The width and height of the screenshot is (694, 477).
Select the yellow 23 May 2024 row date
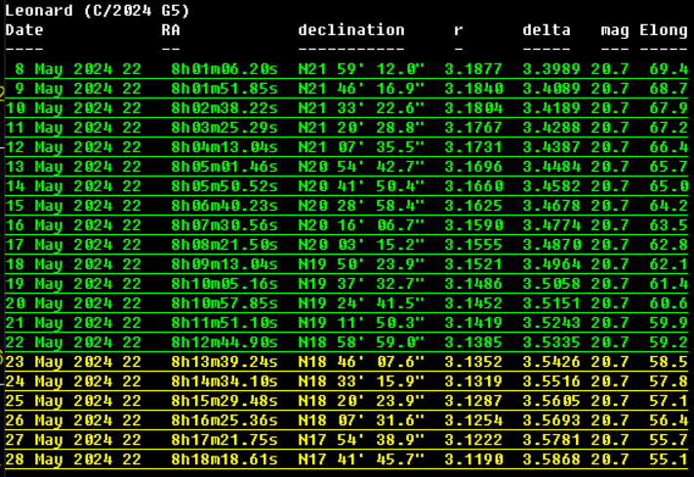click(73, 362)
